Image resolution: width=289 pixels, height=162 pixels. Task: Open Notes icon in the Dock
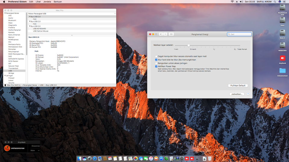tap(115, 158)
